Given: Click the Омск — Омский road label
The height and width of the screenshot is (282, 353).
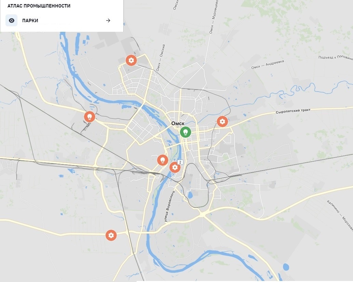Looking at the screenshot, I should click(161, 58).
